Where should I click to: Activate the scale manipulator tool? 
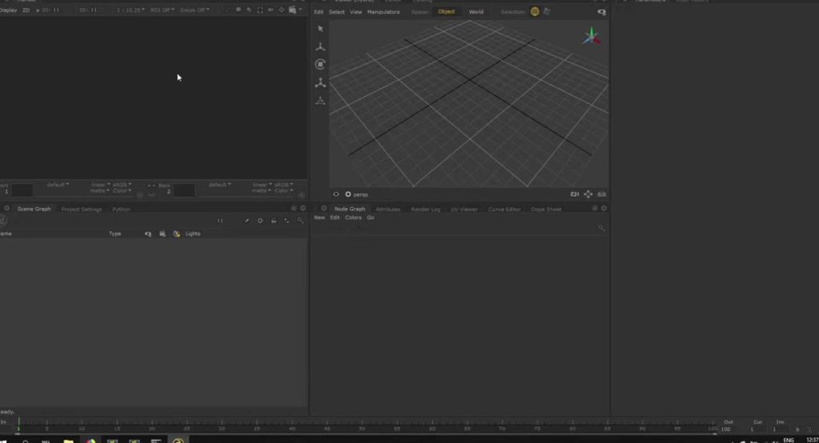pos(320,82)
